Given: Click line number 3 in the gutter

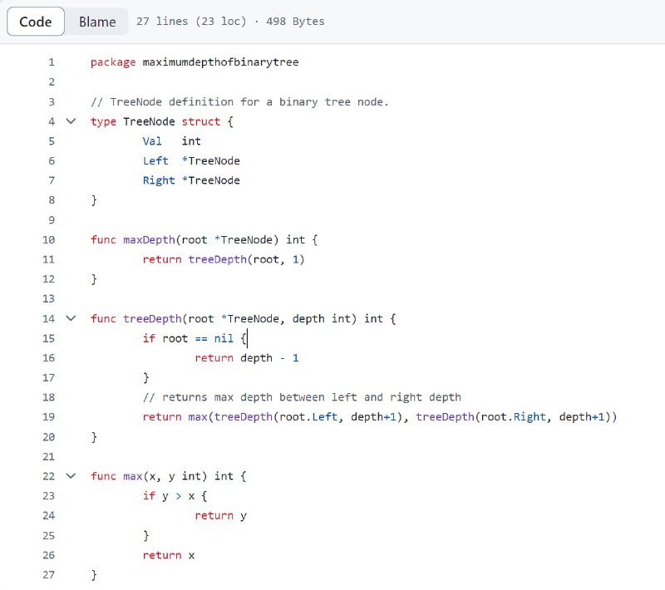Looking at the screenshot, I should click(x=52, y=101).
